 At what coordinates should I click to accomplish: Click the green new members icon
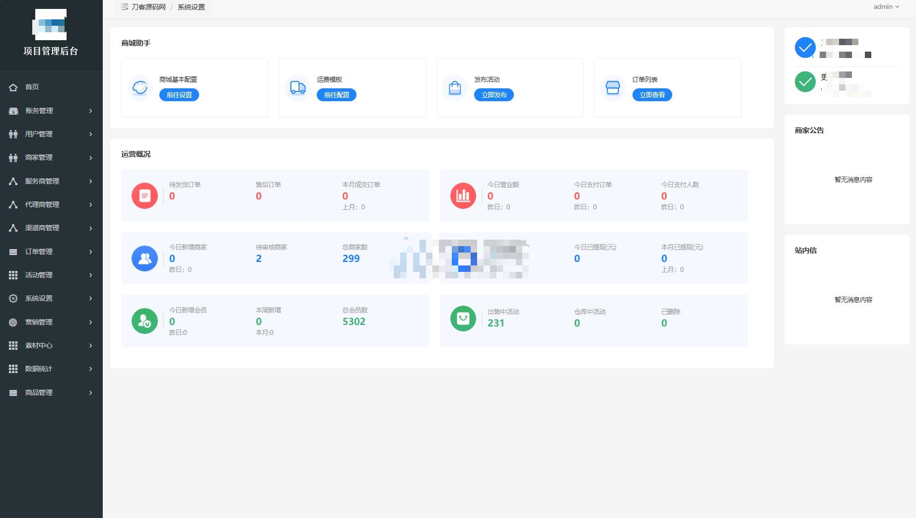[144, 321]
